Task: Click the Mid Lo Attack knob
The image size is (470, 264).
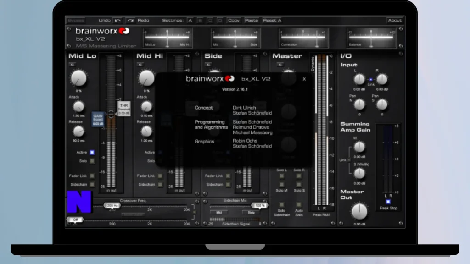Action: (78, 106)
